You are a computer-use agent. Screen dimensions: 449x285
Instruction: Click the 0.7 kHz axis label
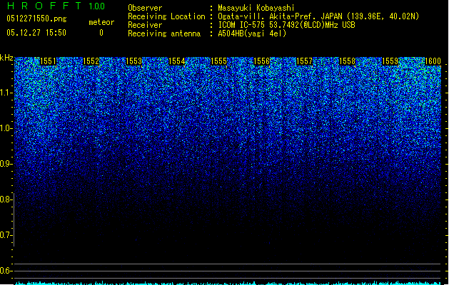click(6, 235)
